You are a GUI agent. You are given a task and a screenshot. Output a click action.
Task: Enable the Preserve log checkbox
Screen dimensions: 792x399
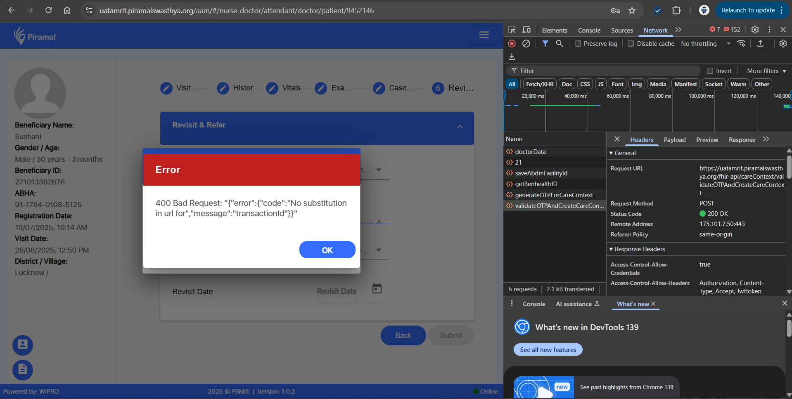(578, 44)
